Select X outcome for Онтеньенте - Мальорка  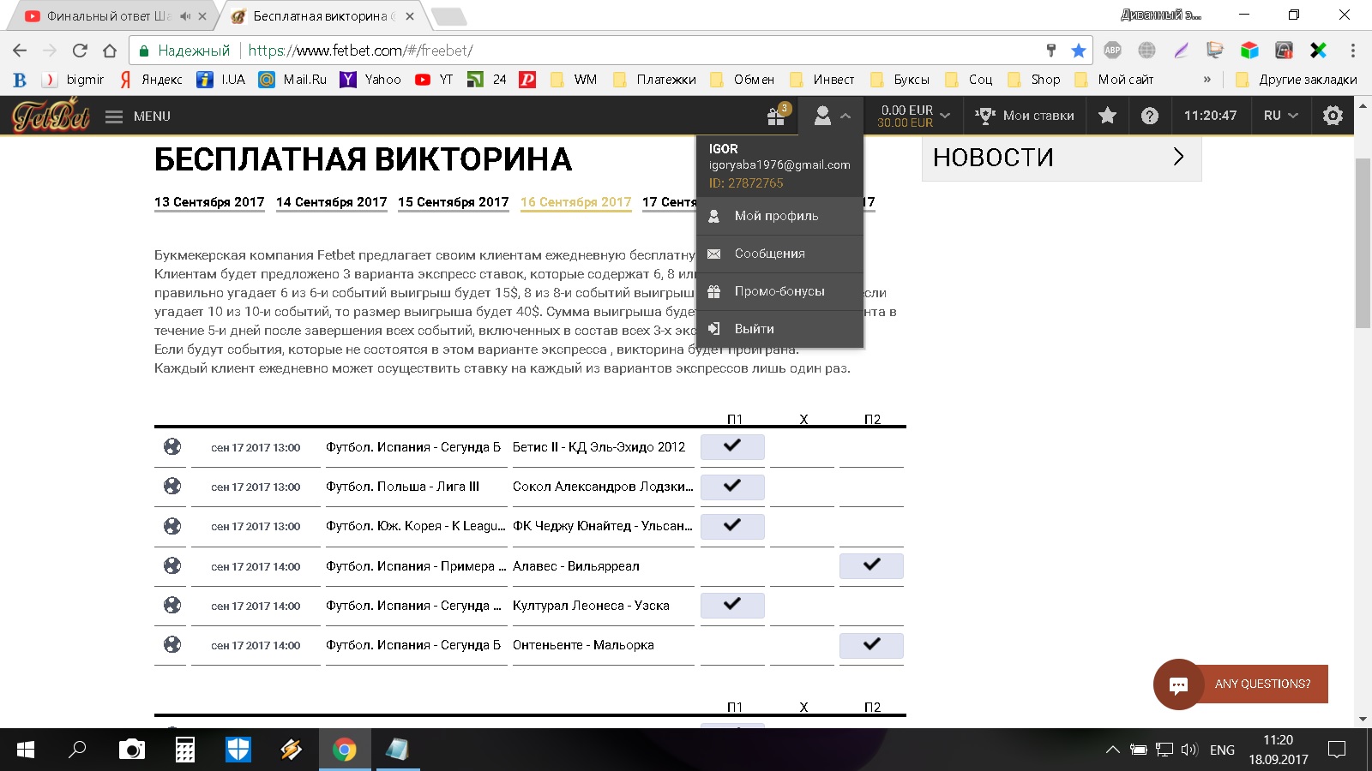[802, 645]
